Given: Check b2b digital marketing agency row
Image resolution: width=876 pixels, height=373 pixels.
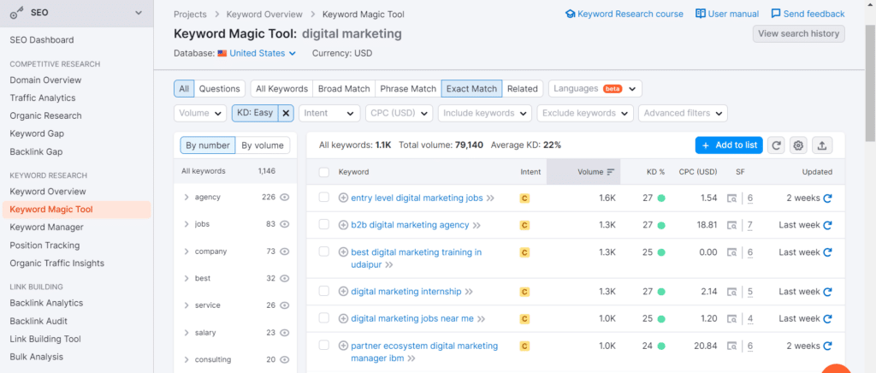Looking at the screenshot, I should pos(324,224).
